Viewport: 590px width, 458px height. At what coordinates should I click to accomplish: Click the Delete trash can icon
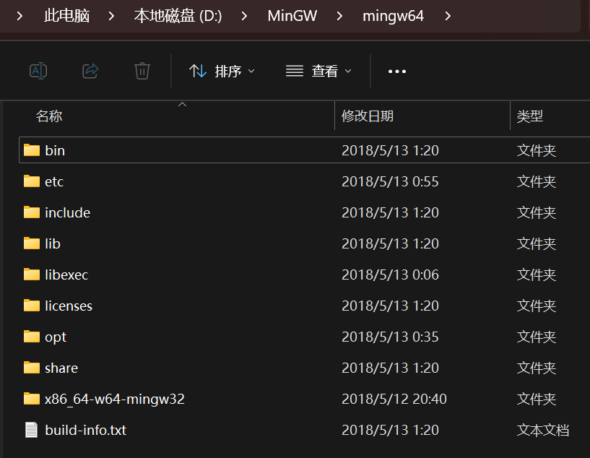point(142,71)
